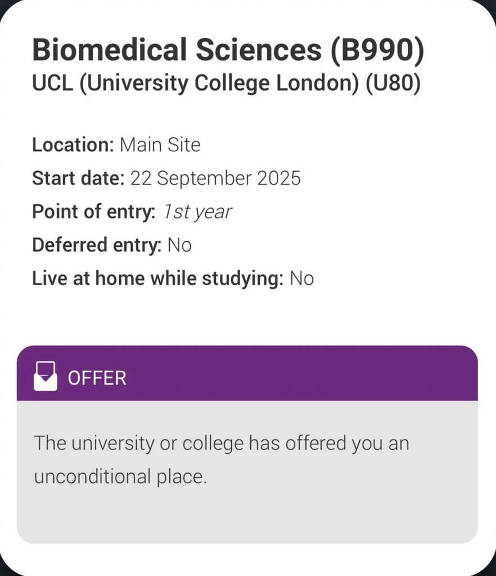This screenshot has width=496, height=576.
Task: Click the words 'unconditional place'
Action: point(120,477)
